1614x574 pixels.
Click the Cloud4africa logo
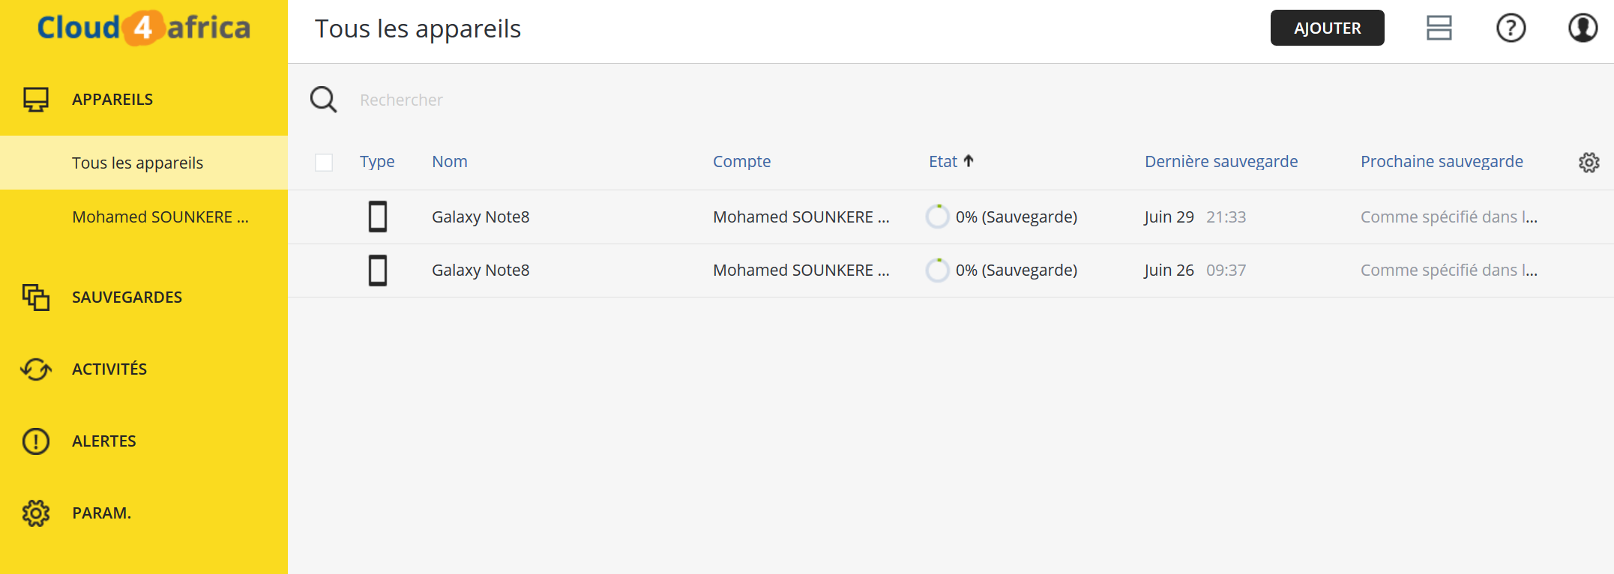pyautogui.click(x=144, y=28)
